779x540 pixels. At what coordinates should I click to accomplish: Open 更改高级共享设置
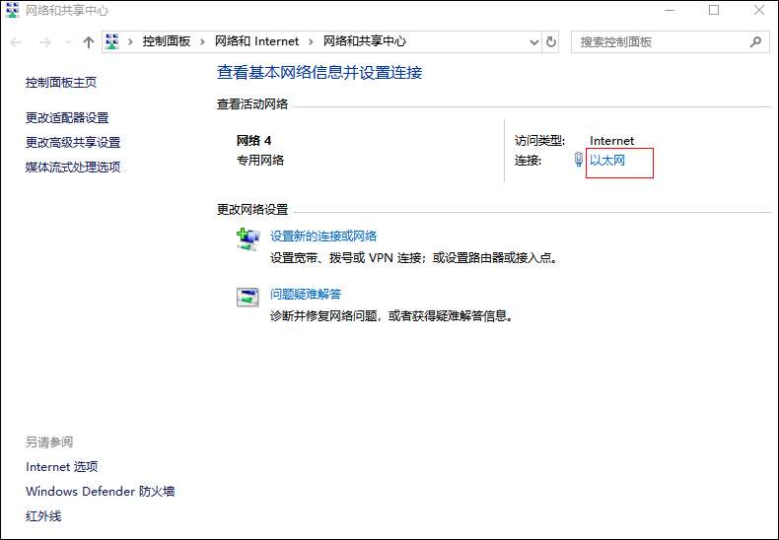73,143
